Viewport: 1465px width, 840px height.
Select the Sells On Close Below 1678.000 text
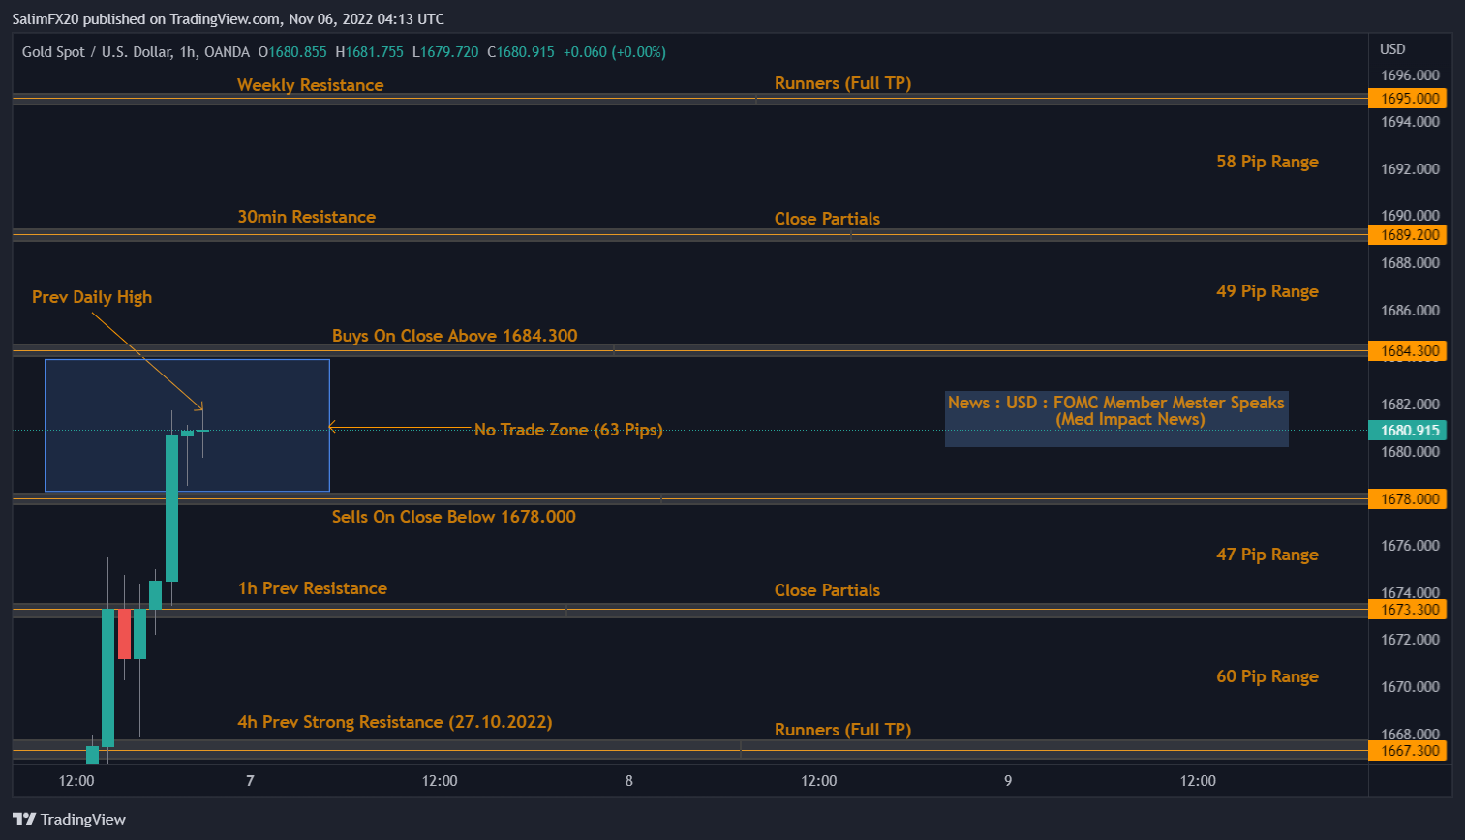(x=453, y=517)
